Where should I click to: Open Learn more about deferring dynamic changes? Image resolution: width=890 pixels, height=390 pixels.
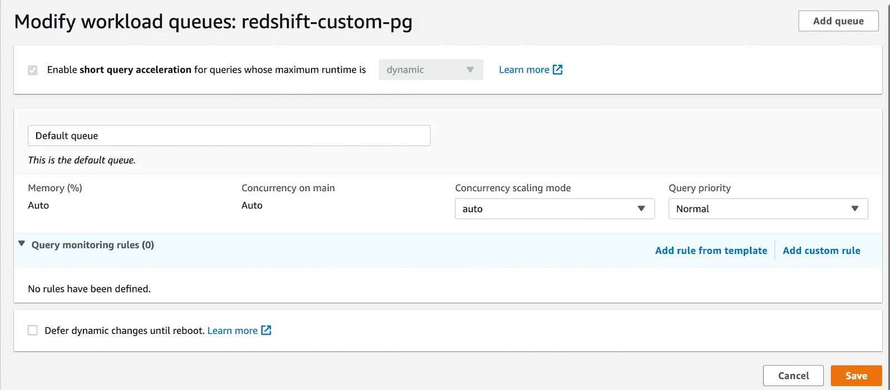[233, 331]
